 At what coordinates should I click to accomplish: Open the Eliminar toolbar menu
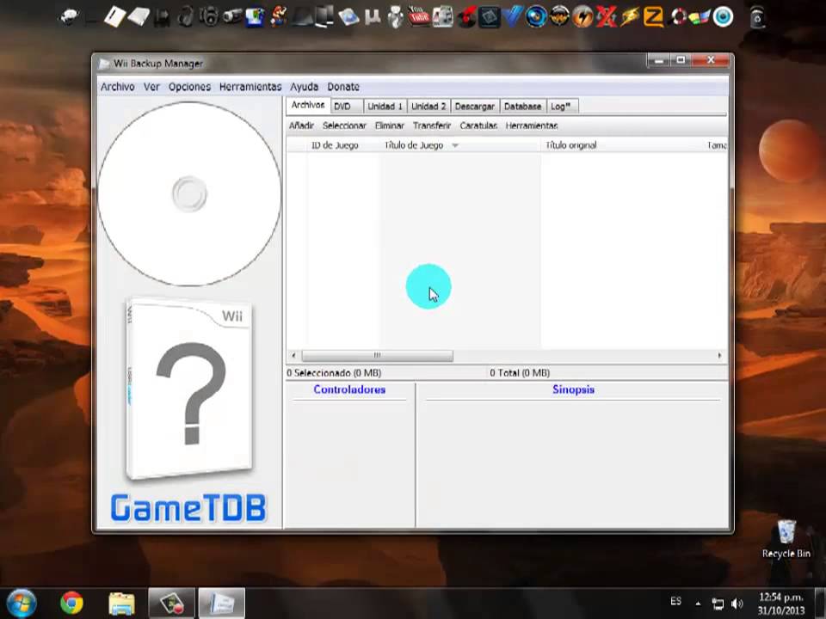pos(389,126)
